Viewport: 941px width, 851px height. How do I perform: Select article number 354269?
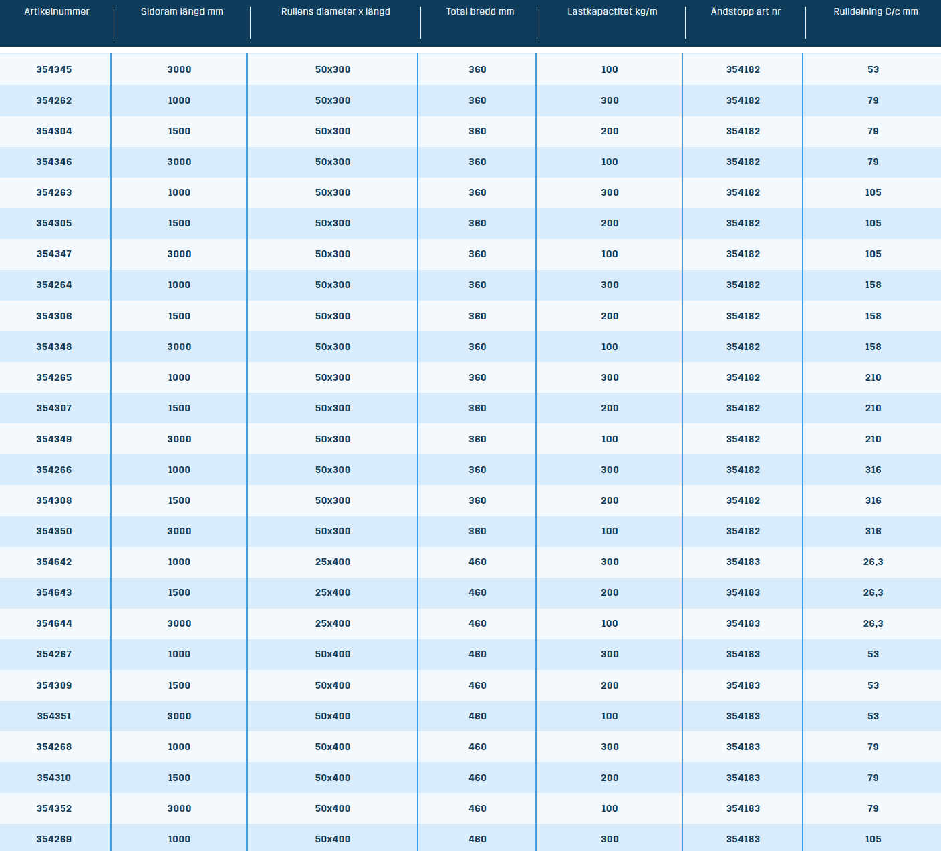tap(54, 839)
